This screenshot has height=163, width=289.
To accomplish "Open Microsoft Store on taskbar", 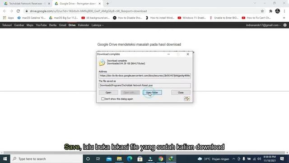I will coord(140,159).
